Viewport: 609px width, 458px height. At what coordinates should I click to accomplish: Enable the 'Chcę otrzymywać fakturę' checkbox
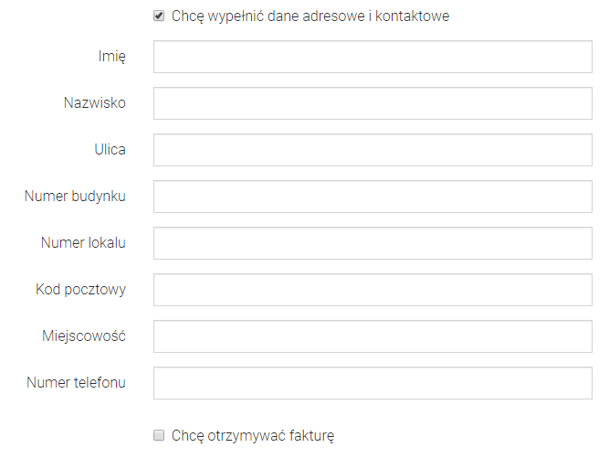(x=159, y=435)
